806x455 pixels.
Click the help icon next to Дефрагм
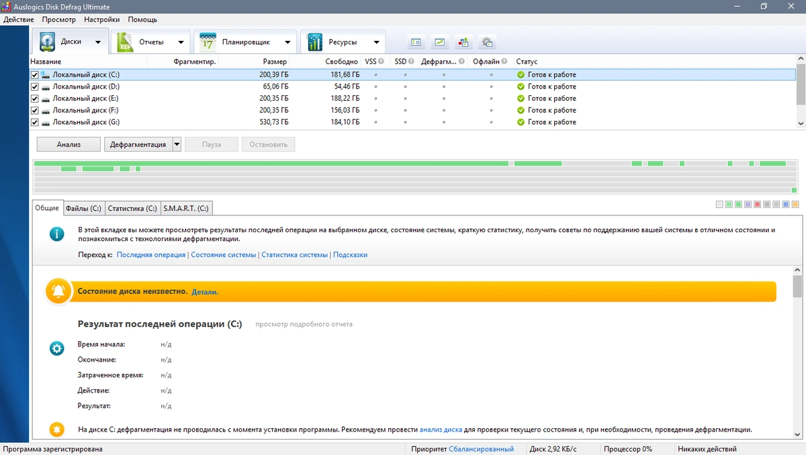(x=461, y=62)
